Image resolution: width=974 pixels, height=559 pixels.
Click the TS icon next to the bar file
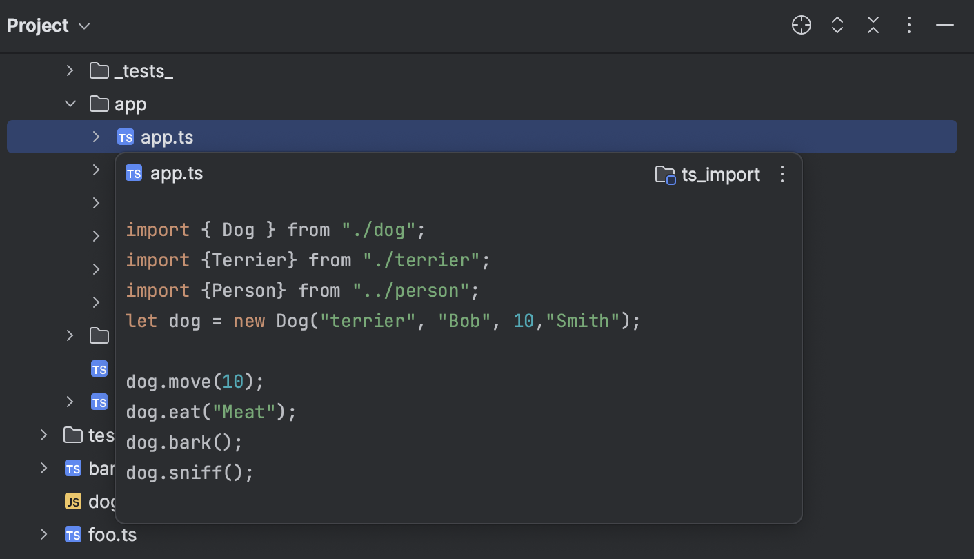click(x=72, y=468)
